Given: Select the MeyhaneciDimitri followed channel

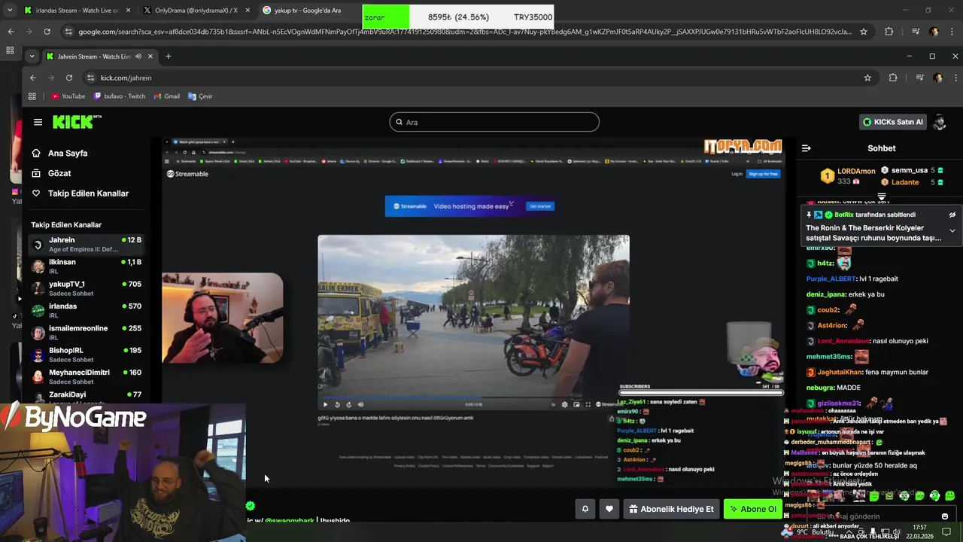Looking at the screenshot, I should click(87, 376).
